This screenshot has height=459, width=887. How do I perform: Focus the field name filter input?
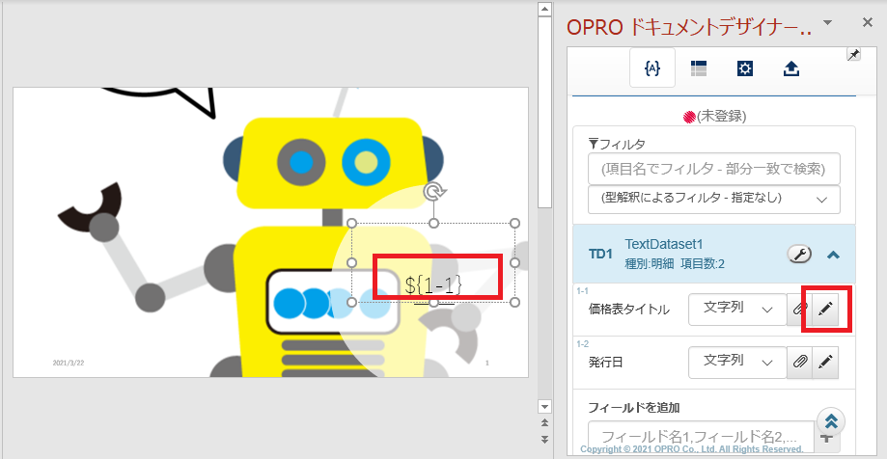(x=714, y=169)
